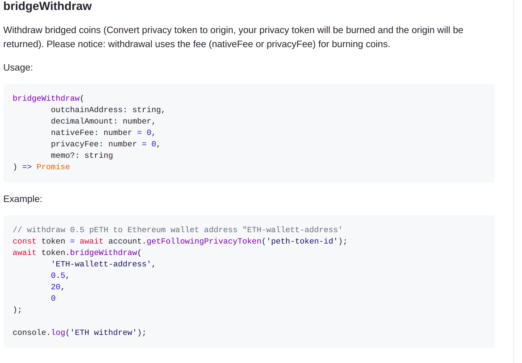Click token.bridgeWithdraw( in the example code
The width and height of the screenshot is (522, 363).
(91, 253)
